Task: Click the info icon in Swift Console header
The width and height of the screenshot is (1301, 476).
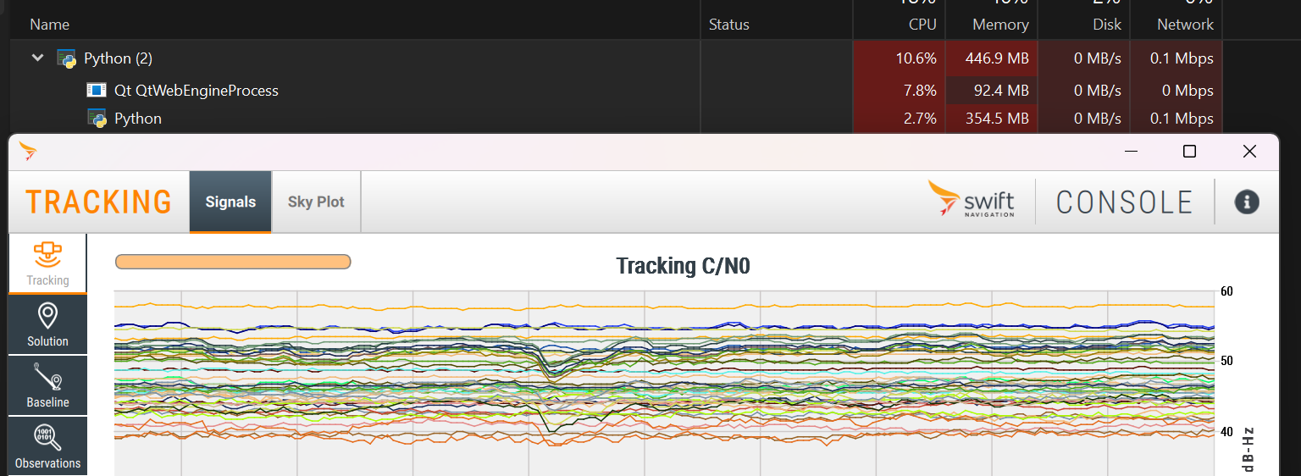Action: [x=1246, y=202]
